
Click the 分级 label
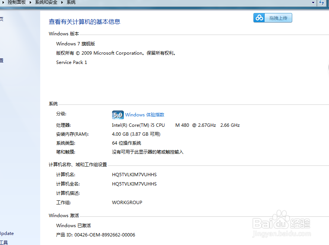click(x=61, y=114)
